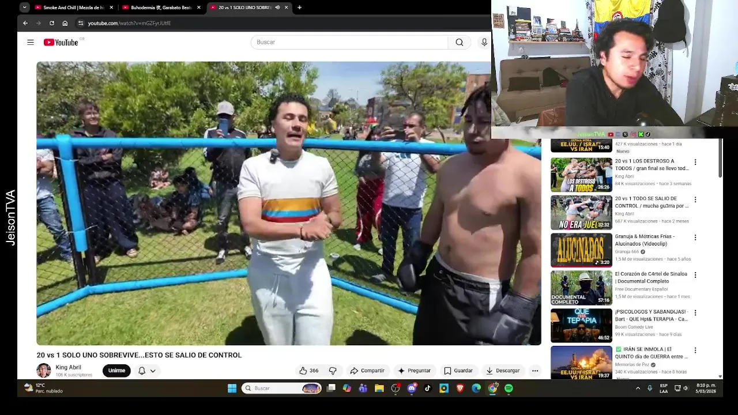738x415 pixels.
Task: Save the video with Guardar
Action: pyautogui.click(x=458, y=371)
